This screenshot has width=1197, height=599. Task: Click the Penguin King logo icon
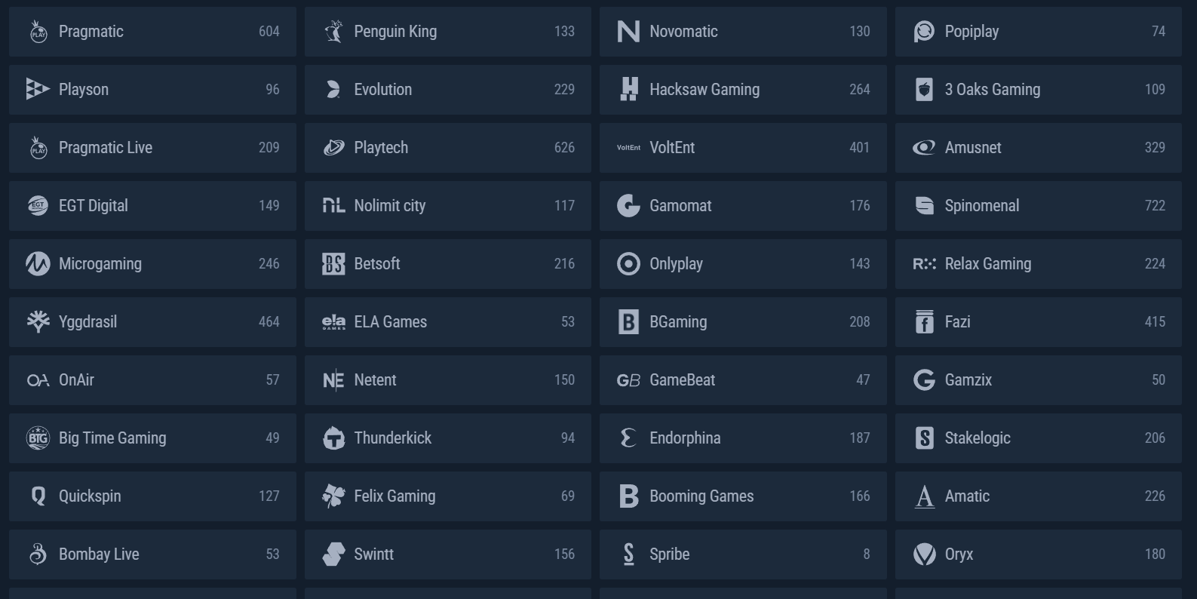coord(333,32)
